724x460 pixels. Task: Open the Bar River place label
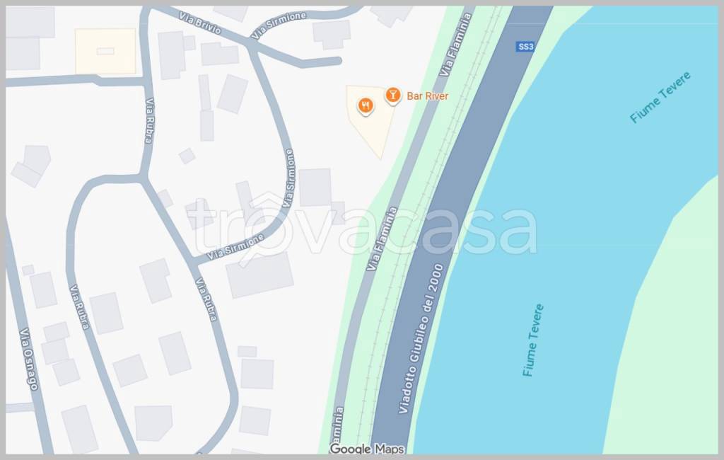427,96
